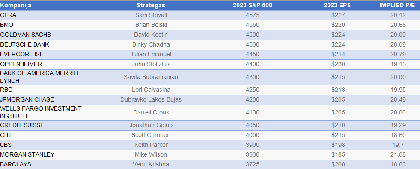Image resolution: width=420 pixels, height=169 pixels.
Task: Click the BANK OF AMERICA MERRILL LYNCH cell
Action: point(40,77)
